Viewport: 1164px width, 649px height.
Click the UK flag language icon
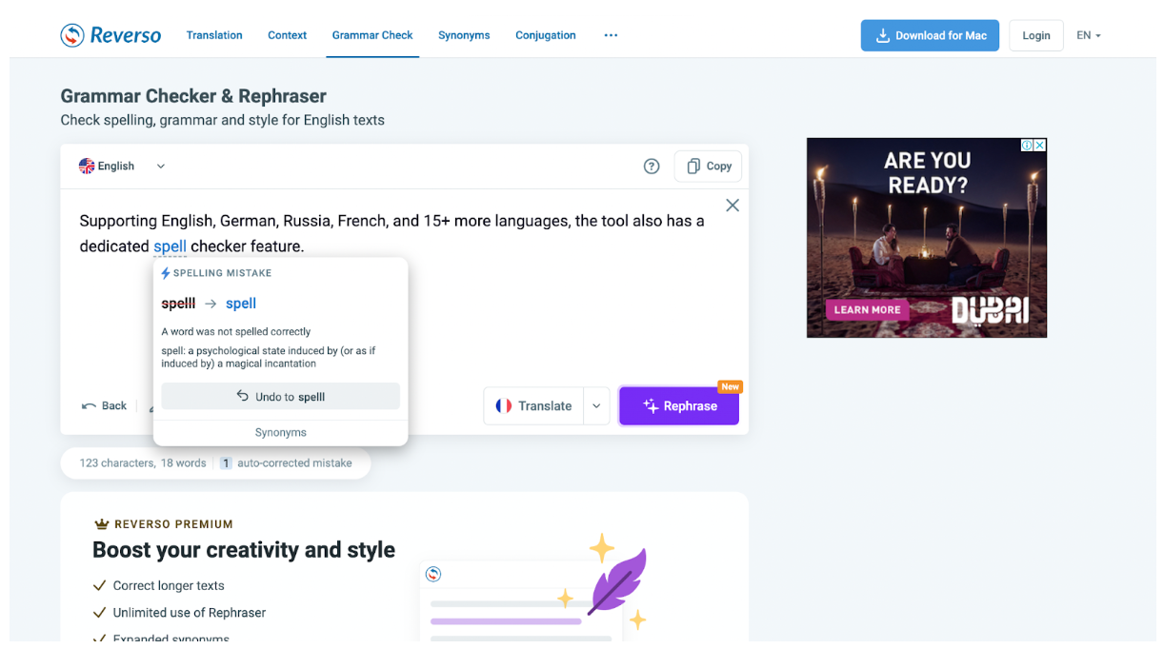[x=87, y=167]
